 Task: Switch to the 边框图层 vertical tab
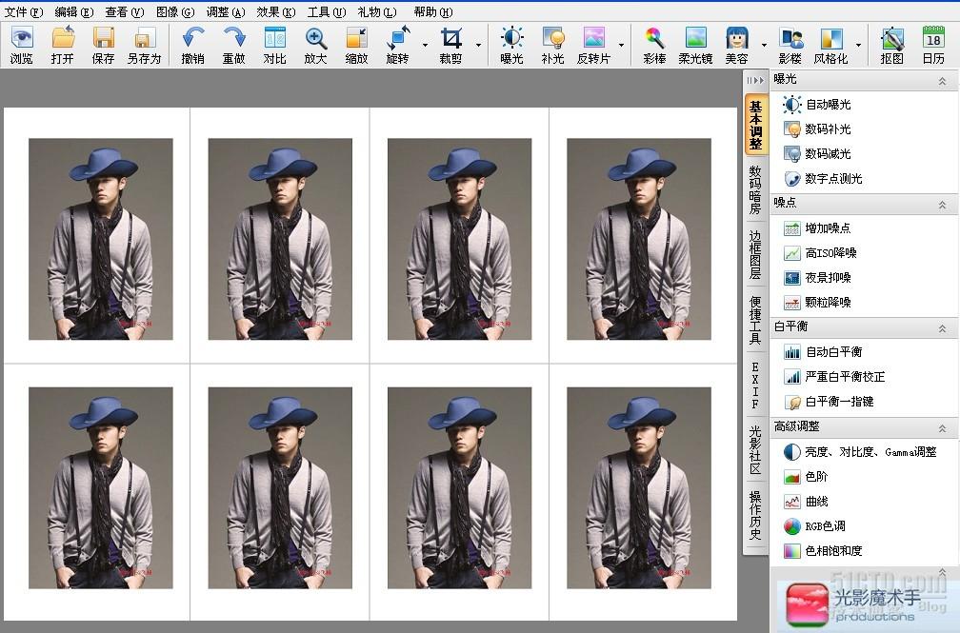[756, 255]
